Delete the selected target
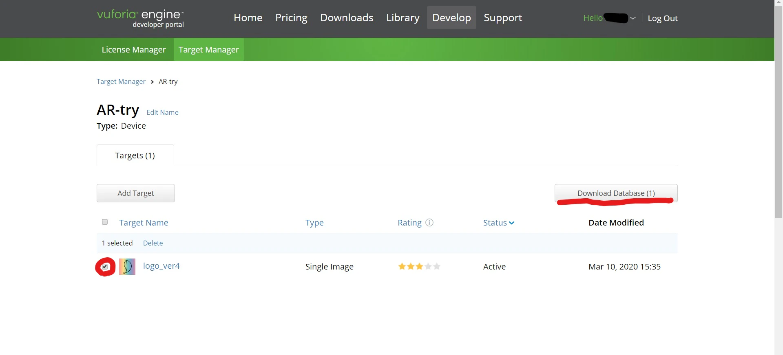Image resolution: width=783 pixels, height=355 pixels. (x=153, y=243)
